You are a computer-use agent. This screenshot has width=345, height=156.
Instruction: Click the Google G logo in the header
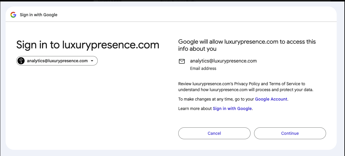pos(13,15)
